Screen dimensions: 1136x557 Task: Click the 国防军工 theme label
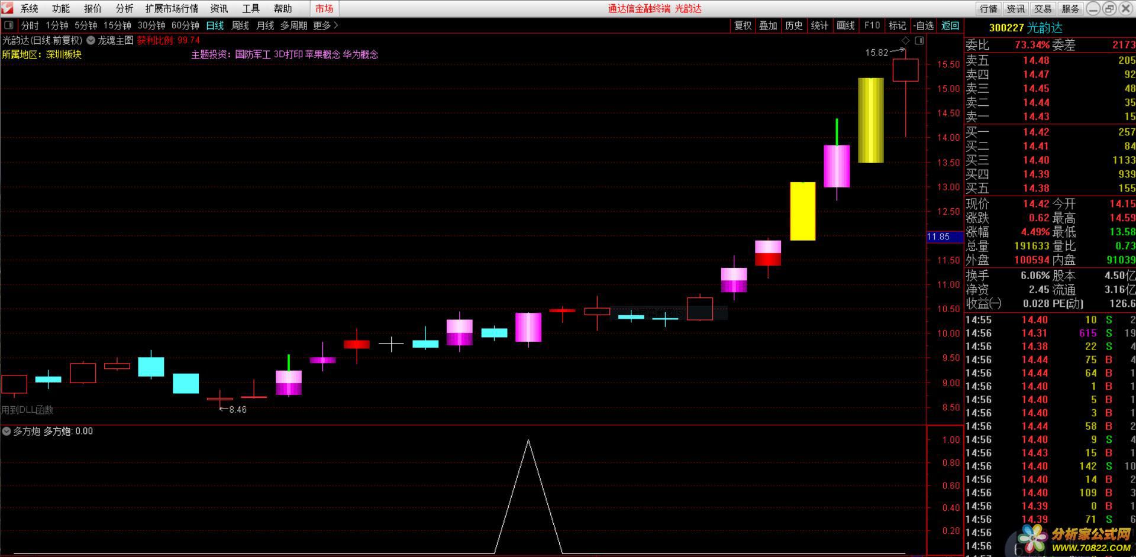[x=253, y=54]
